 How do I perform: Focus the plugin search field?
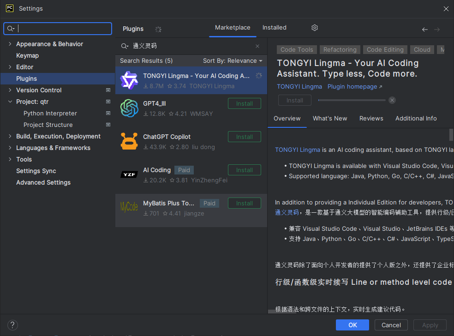(x=191, y=46)
